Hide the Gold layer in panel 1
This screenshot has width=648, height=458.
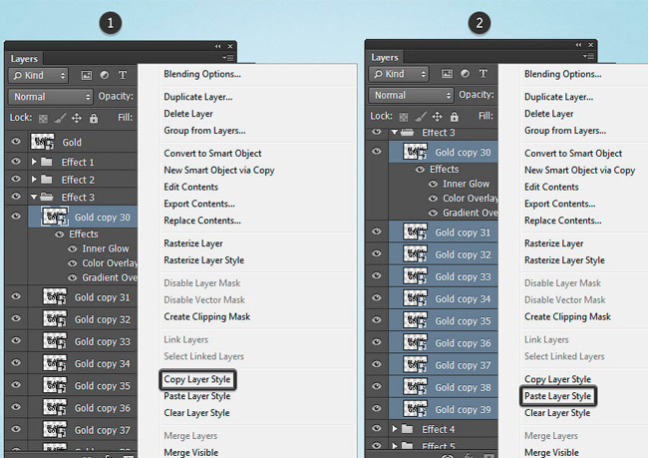click(x=16, y=142)
